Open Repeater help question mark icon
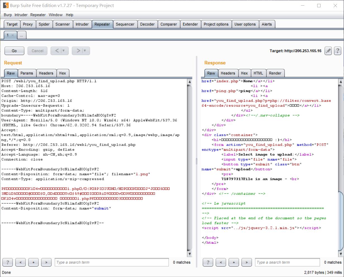 pyautogui.click(x=338, y=51)
